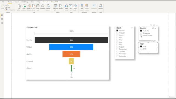
Task: Check June in Month slicer
Action: (x=117, y=42)
